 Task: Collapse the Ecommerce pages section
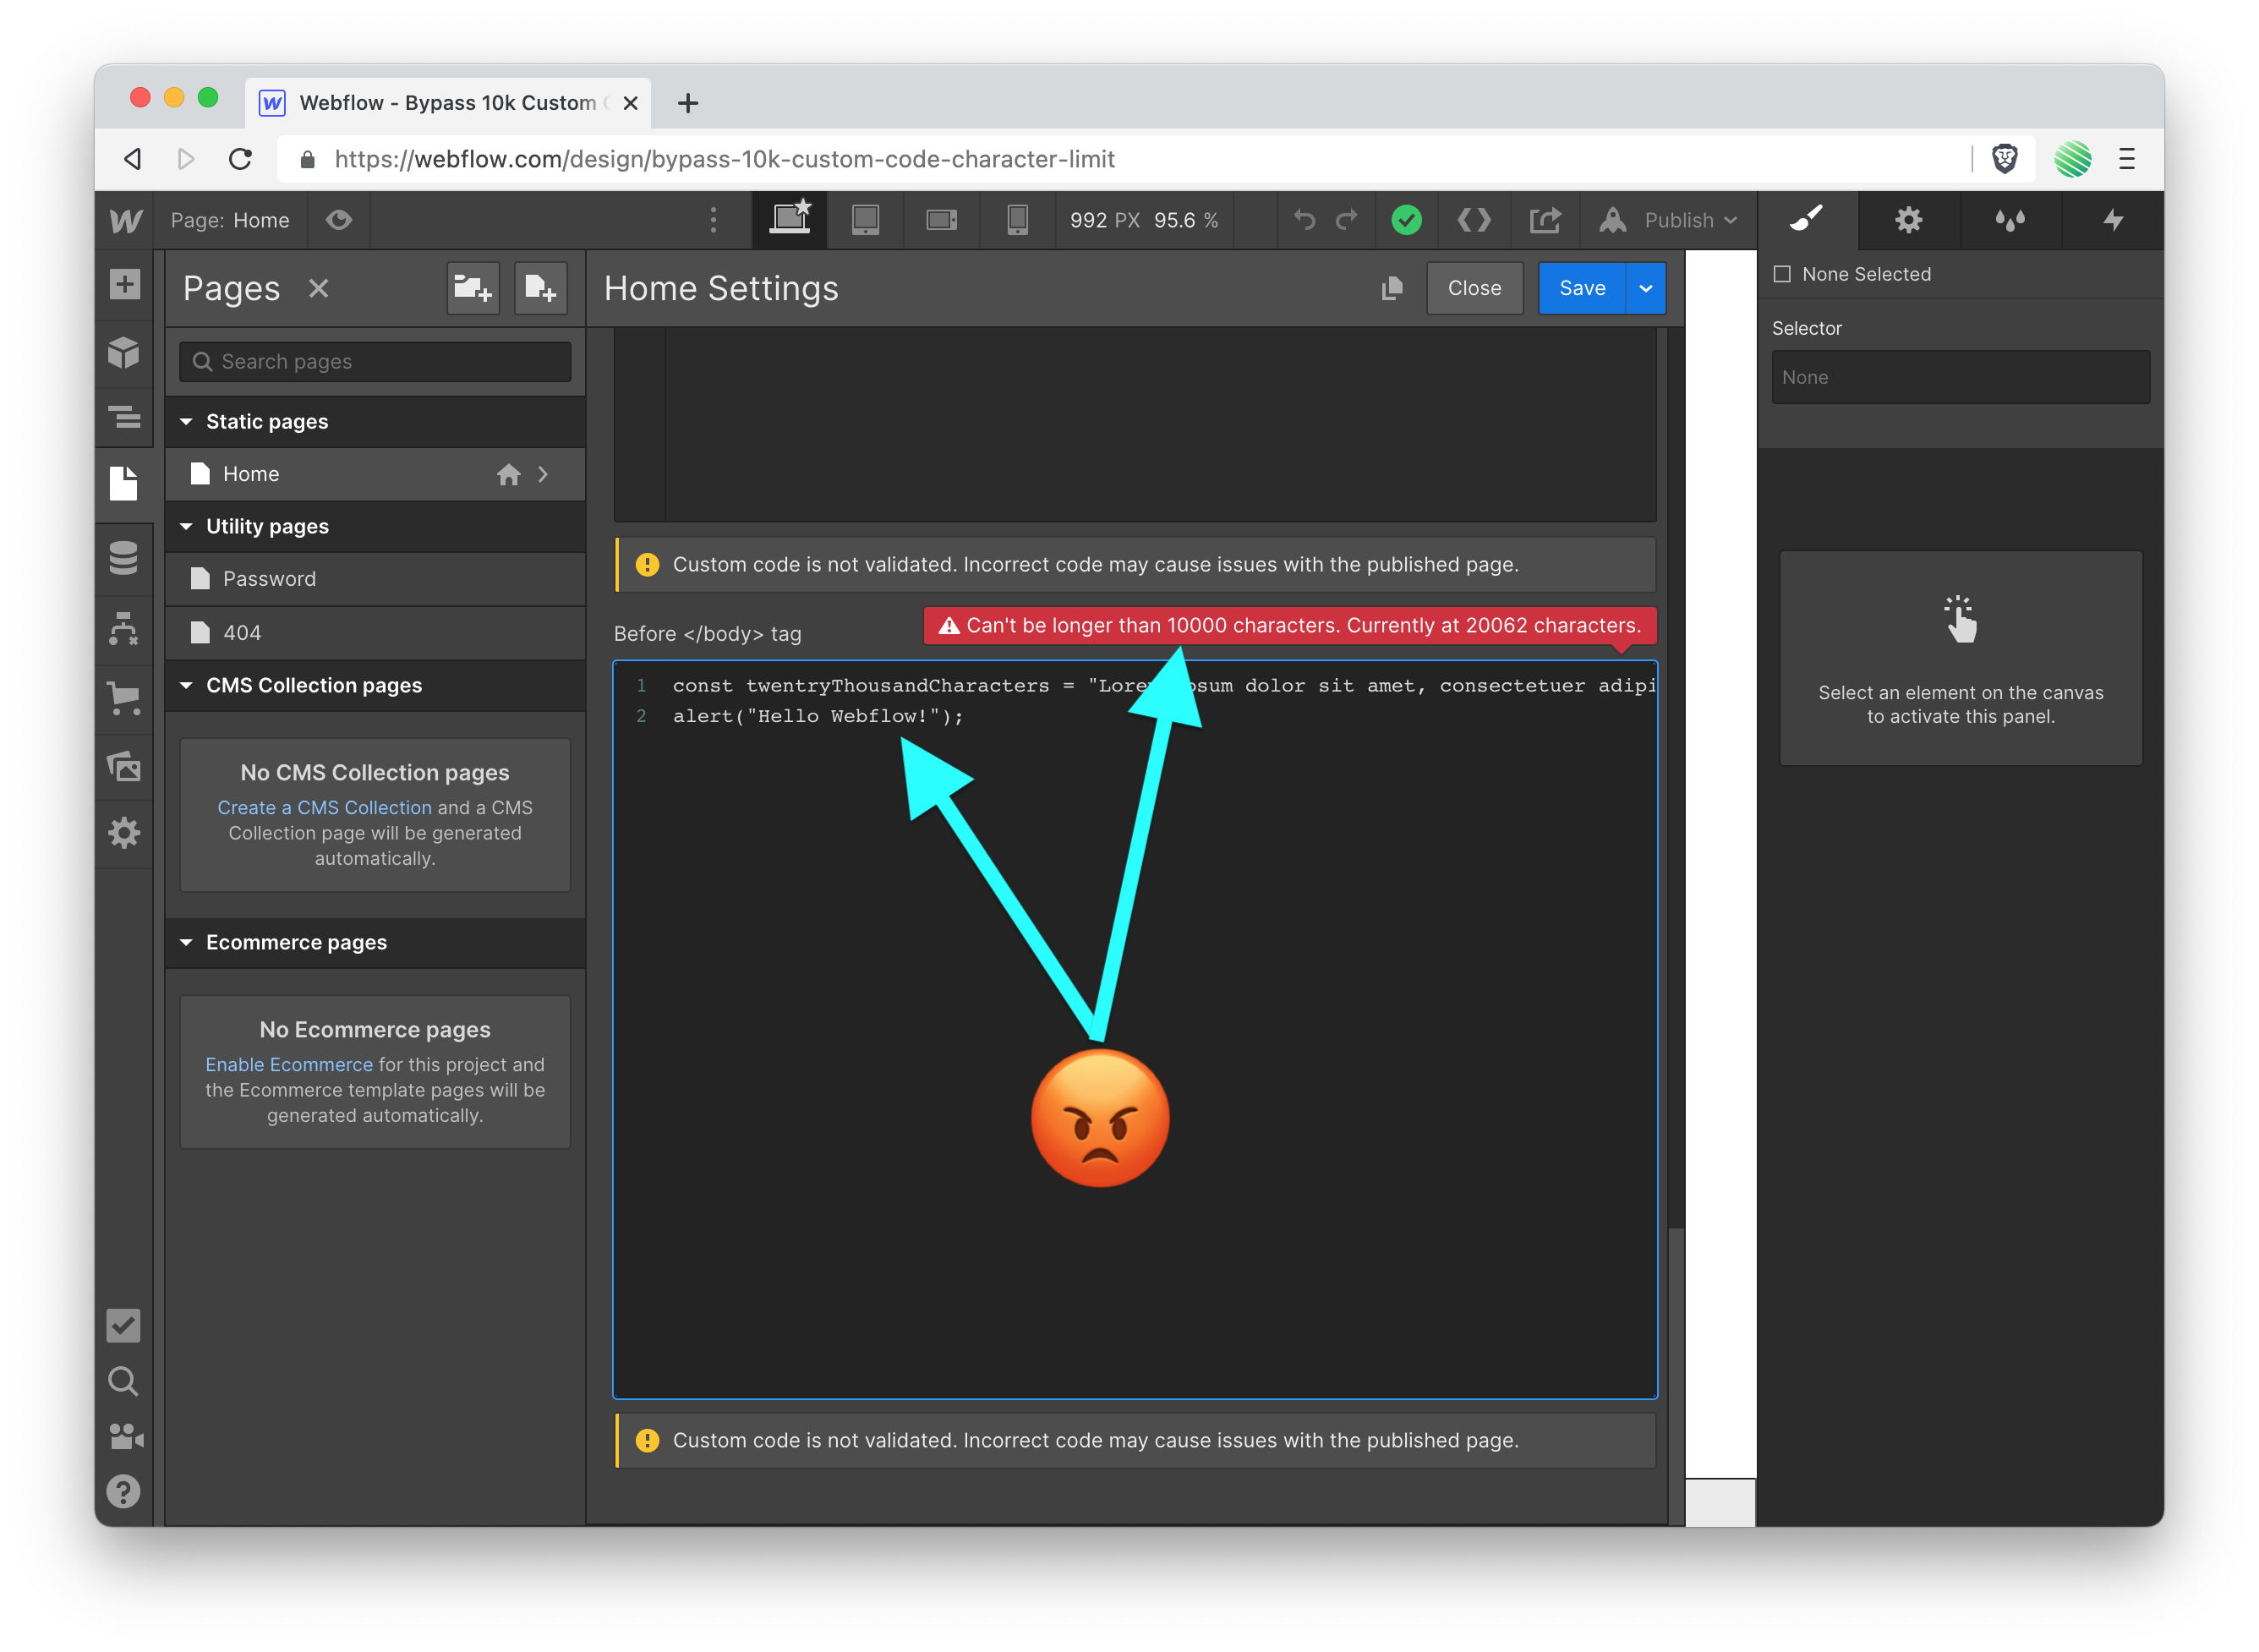[x=375, y=942]
